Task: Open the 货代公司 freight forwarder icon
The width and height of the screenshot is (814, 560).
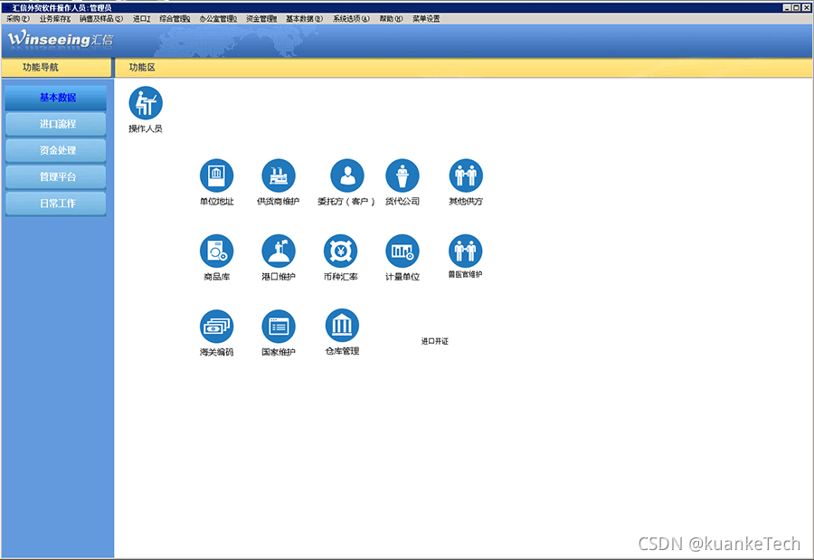Action: click(402, 176)
